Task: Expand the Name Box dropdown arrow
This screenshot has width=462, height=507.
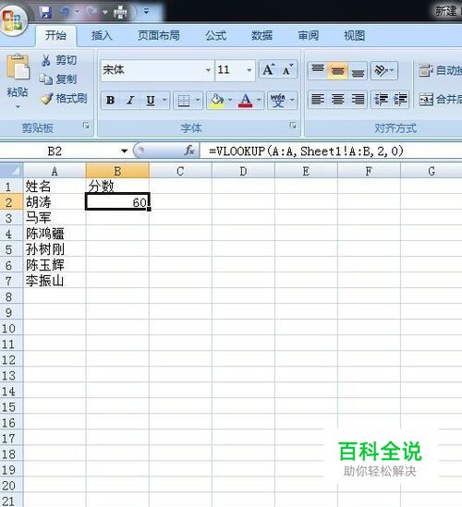Action: pyautogui.click(x=124, y=151)
